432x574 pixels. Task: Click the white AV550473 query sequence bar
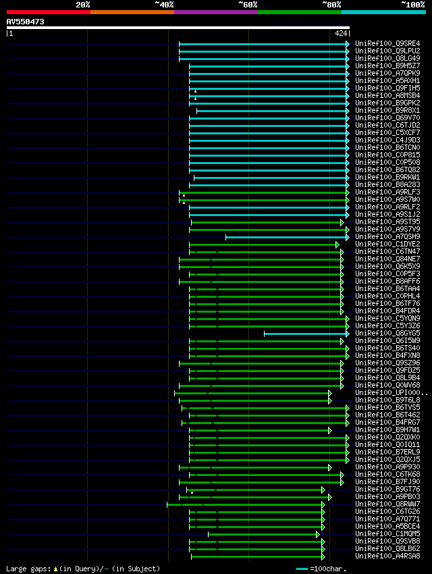pos(178,28)
